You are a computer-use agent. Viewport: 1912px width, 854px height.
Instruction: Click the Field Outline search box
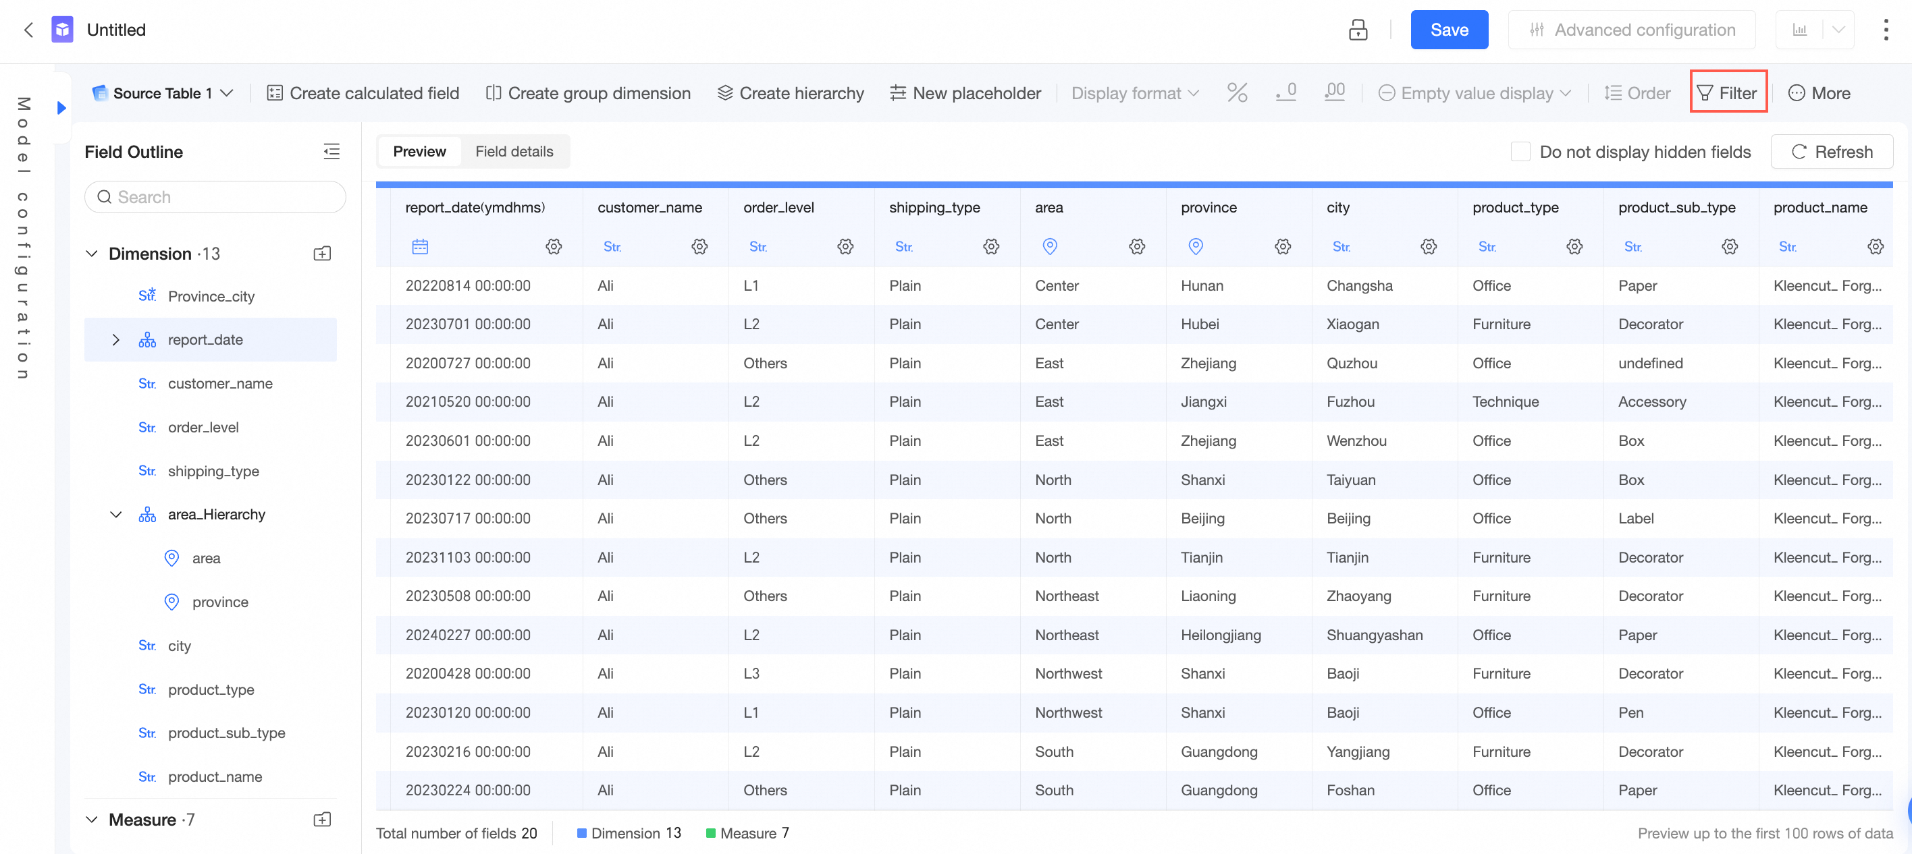[215, 197]
